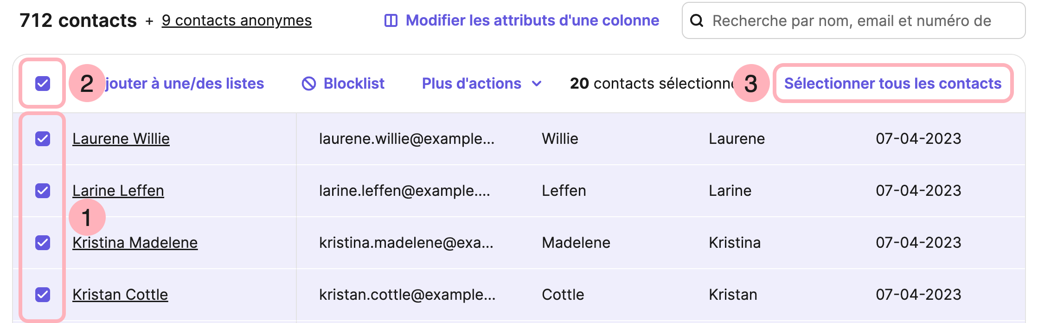Open the Plus d'actions dropdown
This screenshot has height=323, width=1038.
[471, 84]
